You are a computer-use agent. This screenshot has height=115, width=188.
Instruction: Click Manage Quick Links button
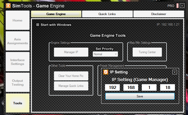(x=71, y=86)
